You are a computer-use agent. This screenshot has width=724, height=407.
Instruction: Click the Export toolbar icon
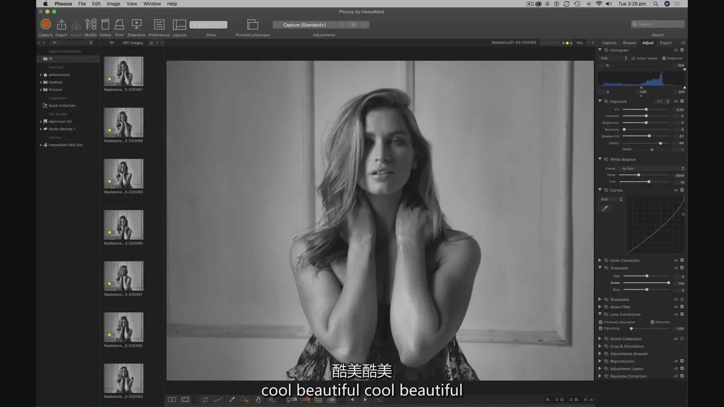pyautogui.click(x=61, y=25)
